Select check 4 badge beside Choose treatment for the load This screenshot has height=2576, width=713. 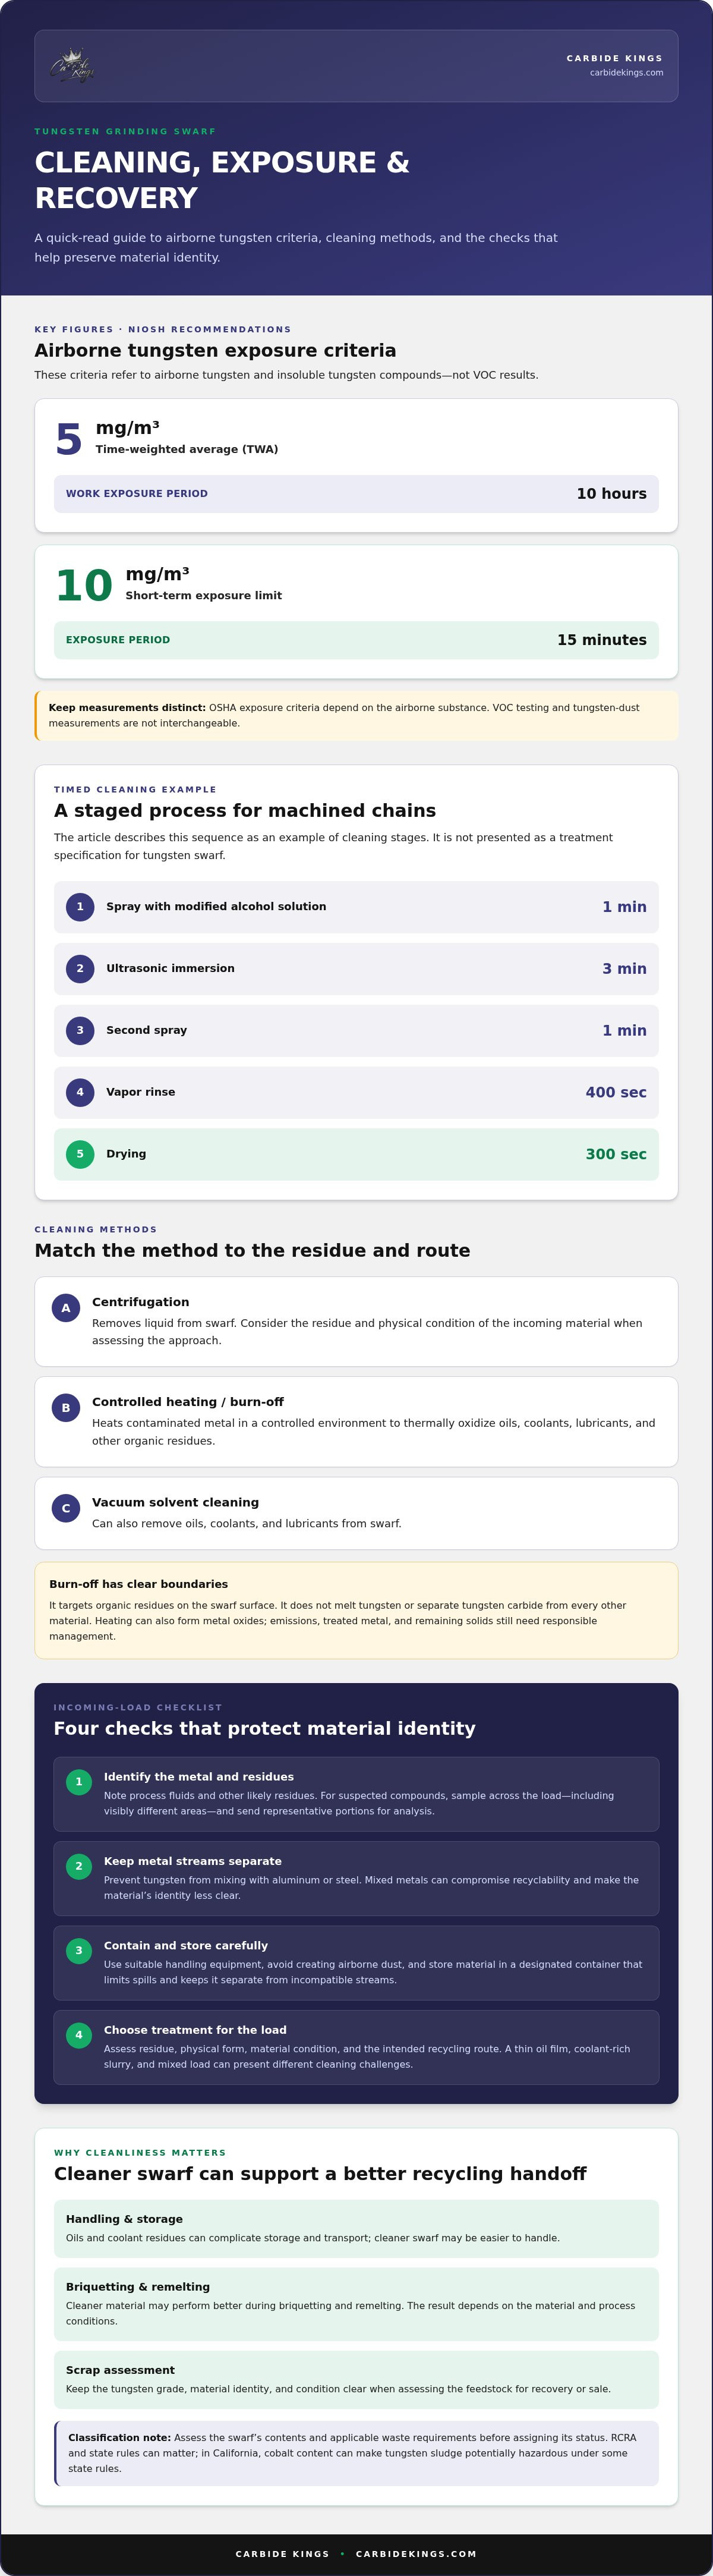pyautogui.click(x=79, y=2035)
